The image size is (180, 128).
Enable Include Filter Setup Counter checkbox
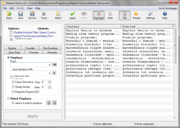pyautogui.click(x=11, y=32)
